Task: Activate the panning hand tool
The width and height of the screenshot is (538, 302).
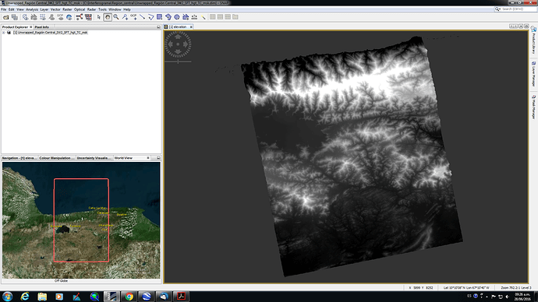Action: pyautogui.click(x=108, y=17)
